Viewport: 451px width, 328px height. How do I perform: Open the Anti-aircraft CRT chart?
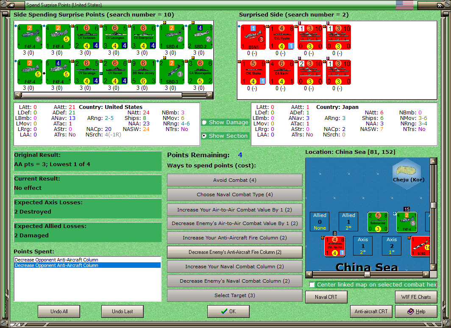(371, 311)
